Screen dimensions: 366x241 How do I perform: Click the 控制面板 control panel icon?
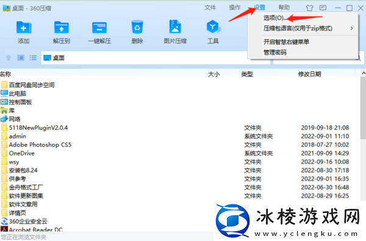pos(4,102)
